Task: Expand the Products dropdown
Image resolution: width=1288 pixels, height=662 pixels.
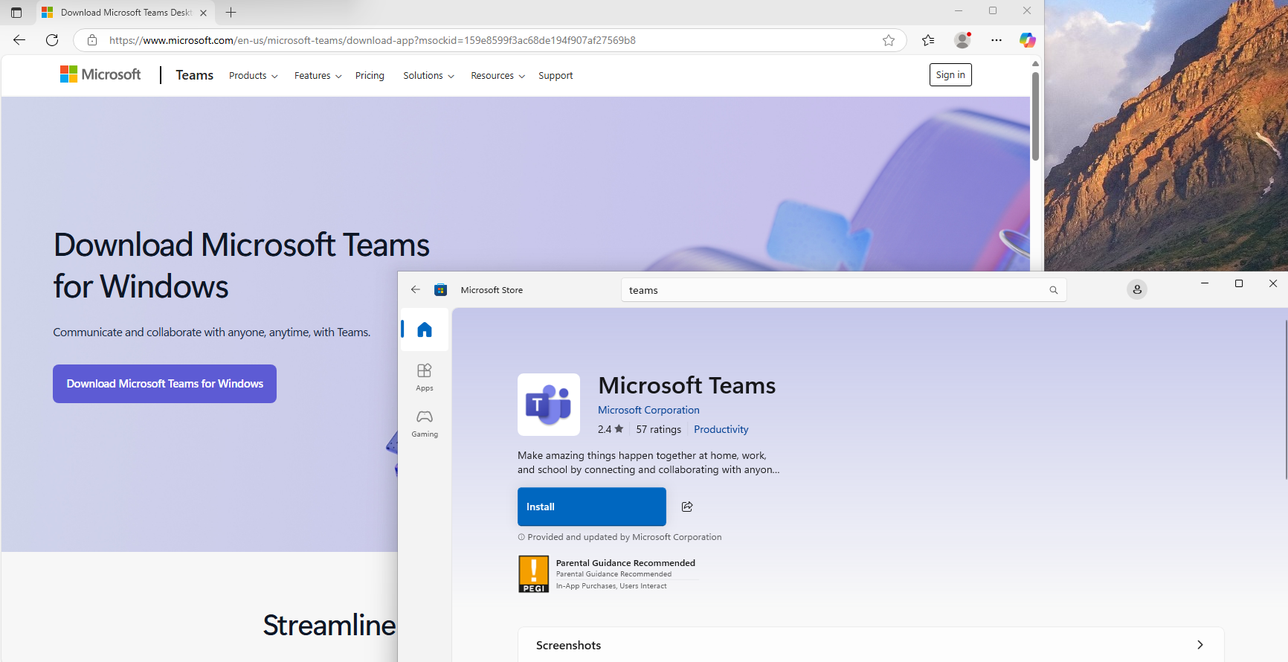Action: (x=254, y=76)
